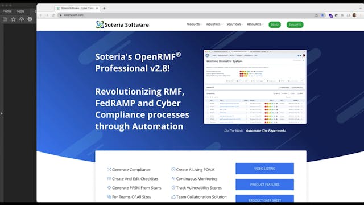Click the cloud upload icon in dark toolbar

(x=22, y=19)
